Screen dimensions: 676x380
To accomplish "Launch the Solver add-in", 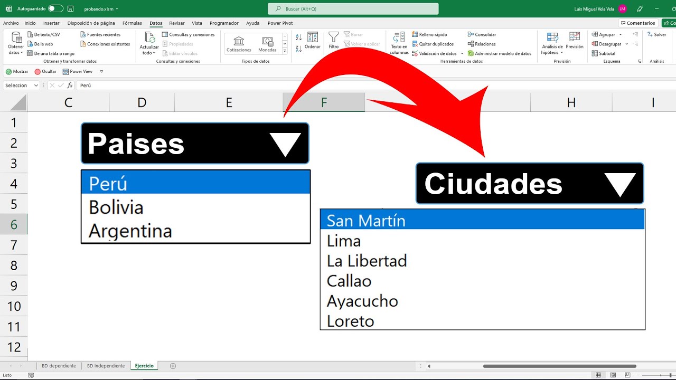I will tap(656, 34).
